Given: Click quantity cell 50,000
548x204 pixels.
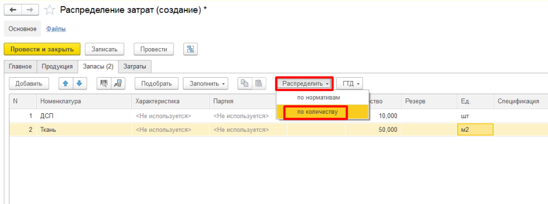Looking at the screenshot, I should click(373, 130).
